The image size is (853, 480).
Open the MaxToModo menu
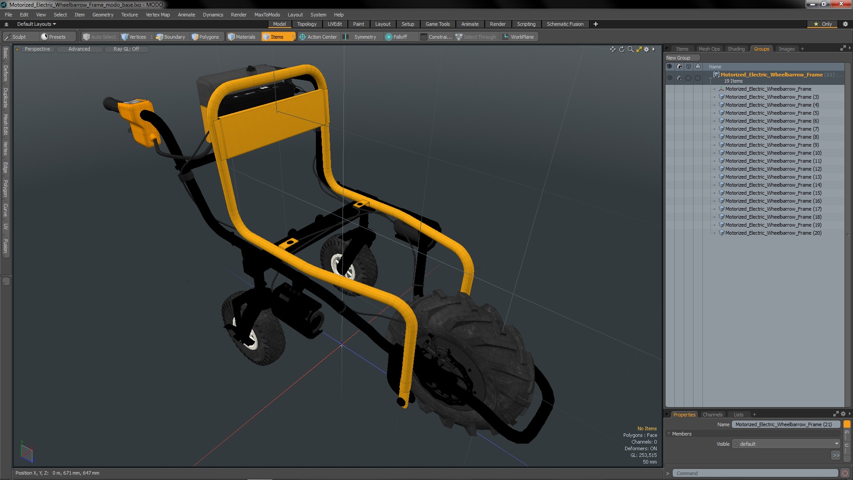(x=267, y=15)
